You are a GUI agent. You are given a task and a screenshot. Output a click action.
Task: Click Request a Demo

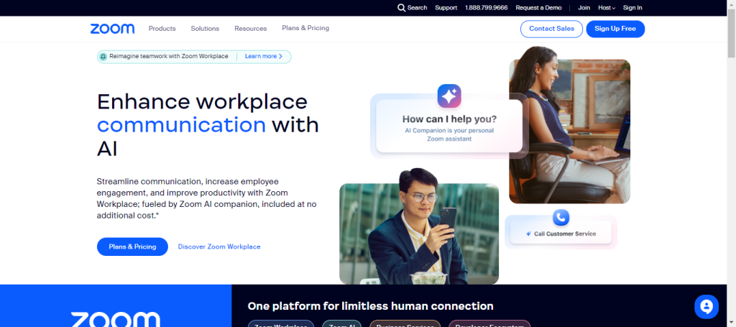538,8
